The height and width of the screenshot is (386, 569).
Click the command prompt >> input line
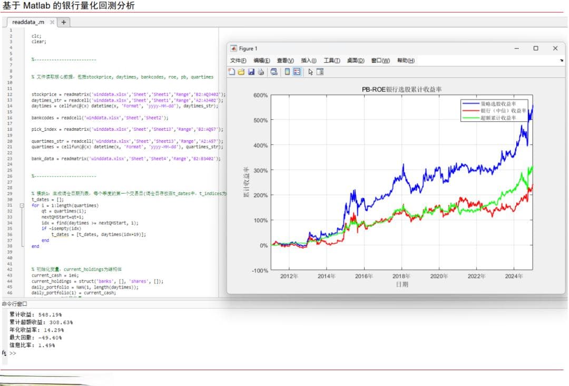point(13,353)
